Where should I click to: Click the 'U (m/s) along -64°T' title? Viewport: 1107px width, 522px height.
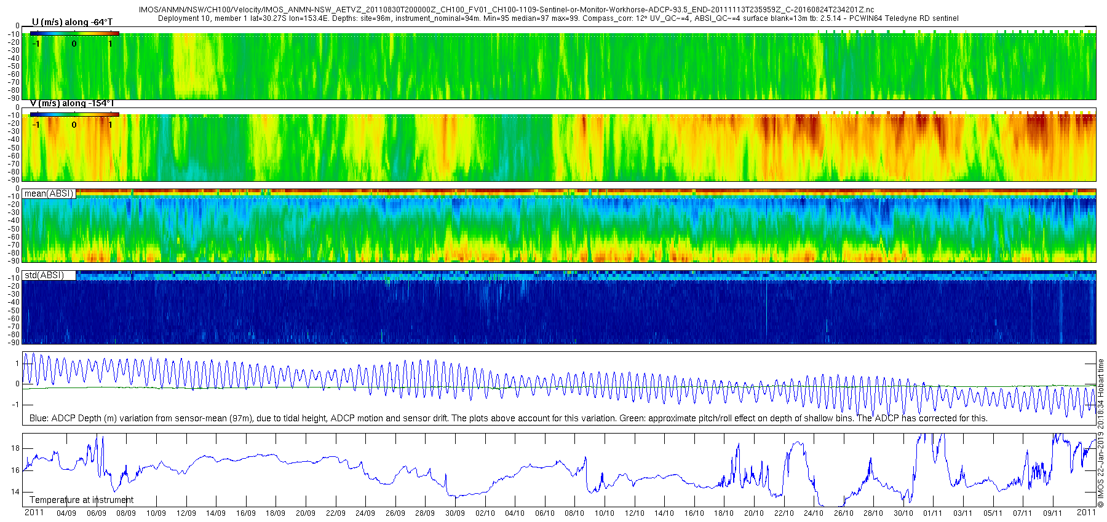click(72, 22)
